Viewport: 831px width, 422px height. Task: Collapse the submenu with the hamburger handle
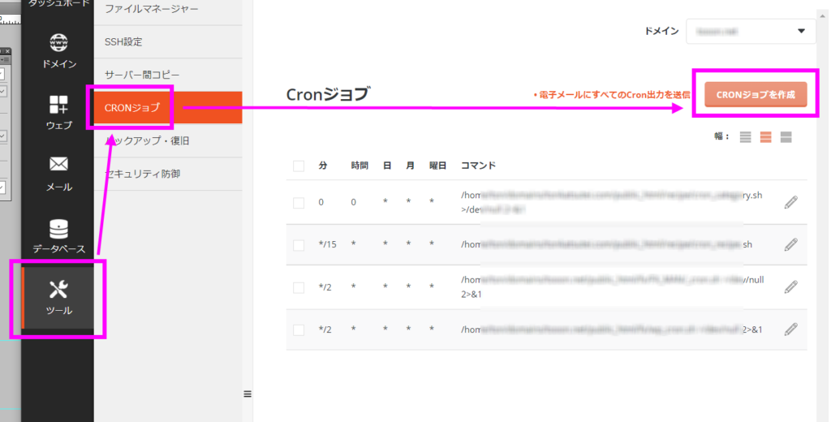(x=248, y=394)
